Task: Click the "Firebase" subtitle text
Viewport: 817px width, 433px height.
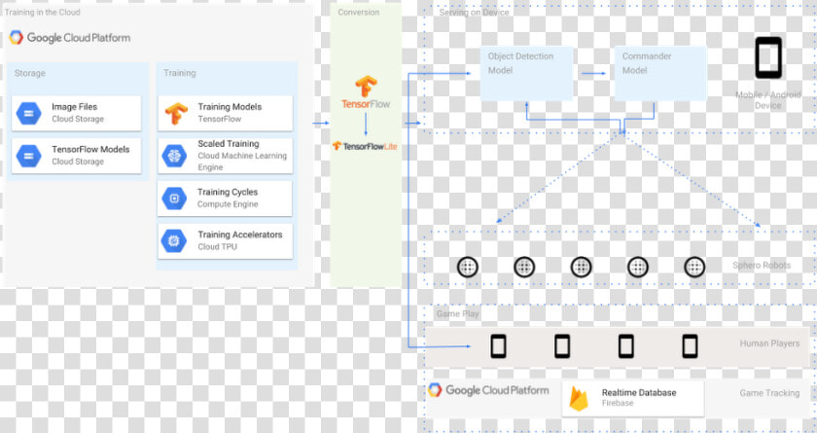Action: (x=618, y=403)
